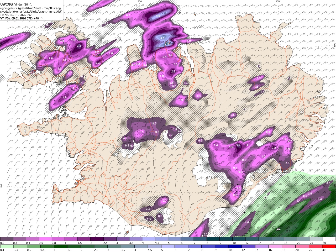Click the 1.2 snowfall value label
Screen dimensions: 336x252
(x=73, y=40)
